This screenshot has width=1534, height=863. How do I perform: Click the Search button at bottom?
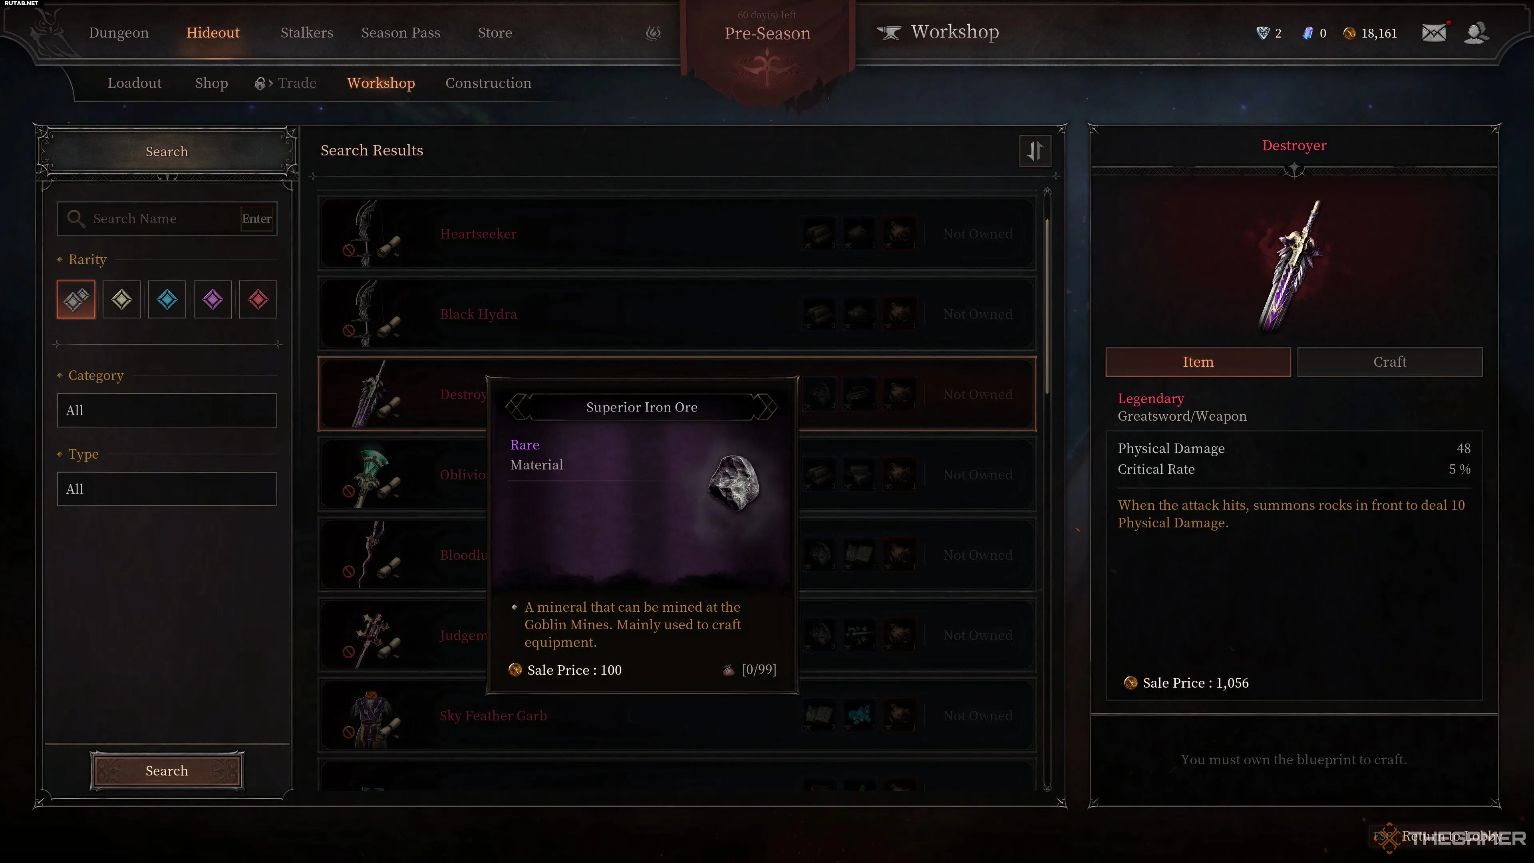(167, 771)
